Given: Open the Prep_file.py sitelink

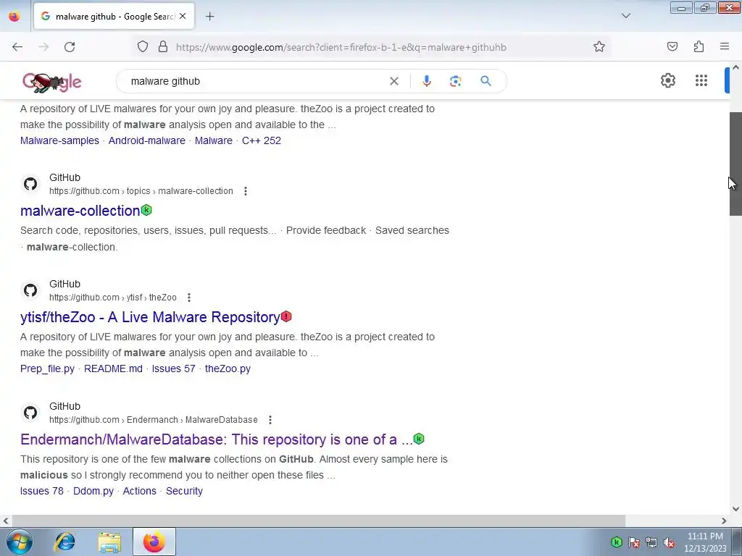Looking at the screenshot, I should 47,368.
